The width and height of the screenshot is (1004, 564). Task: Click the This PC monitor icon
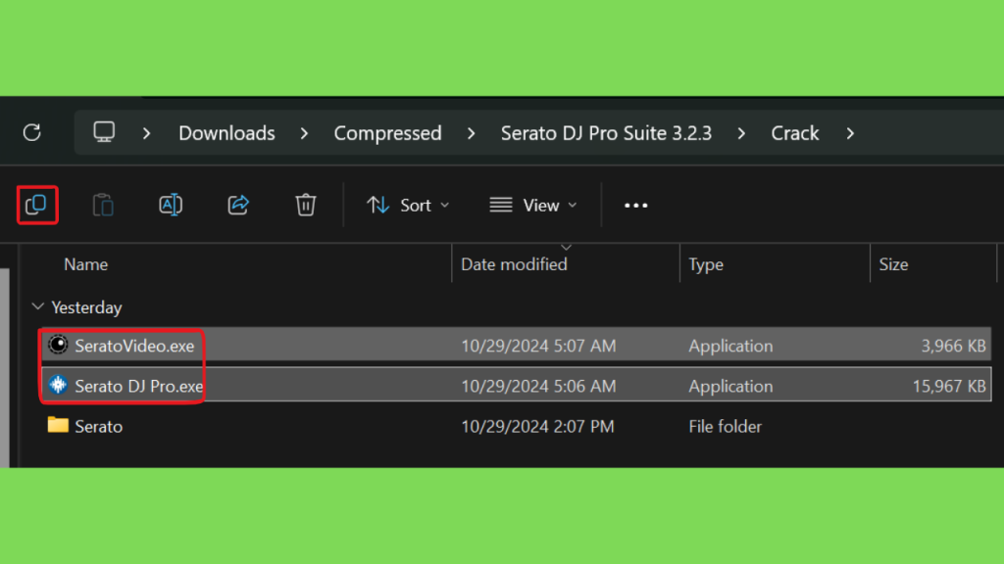[x=104, y=132]
